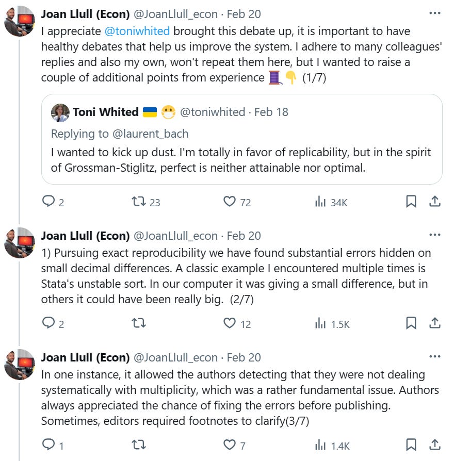Viewport: 454px width, 461px height.
Task: Bookmark the first tweet
Action: [411, 202]
